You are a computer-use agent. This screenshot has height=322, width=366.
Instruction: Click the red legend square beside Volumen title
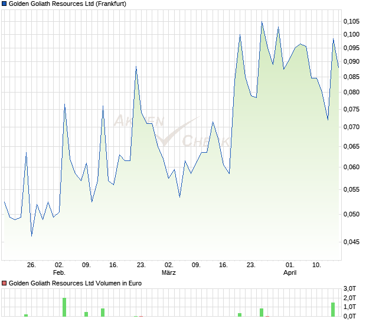4,283
